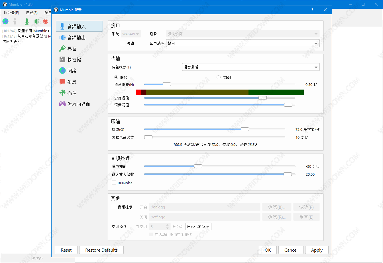
Task: Click the 质量(Q) slider handle
Action: [x=245, y=129]
